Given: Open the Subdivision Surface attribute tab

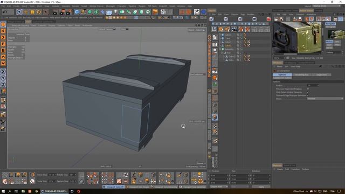Looking at the screenshot, I should (x=282, y=78).
